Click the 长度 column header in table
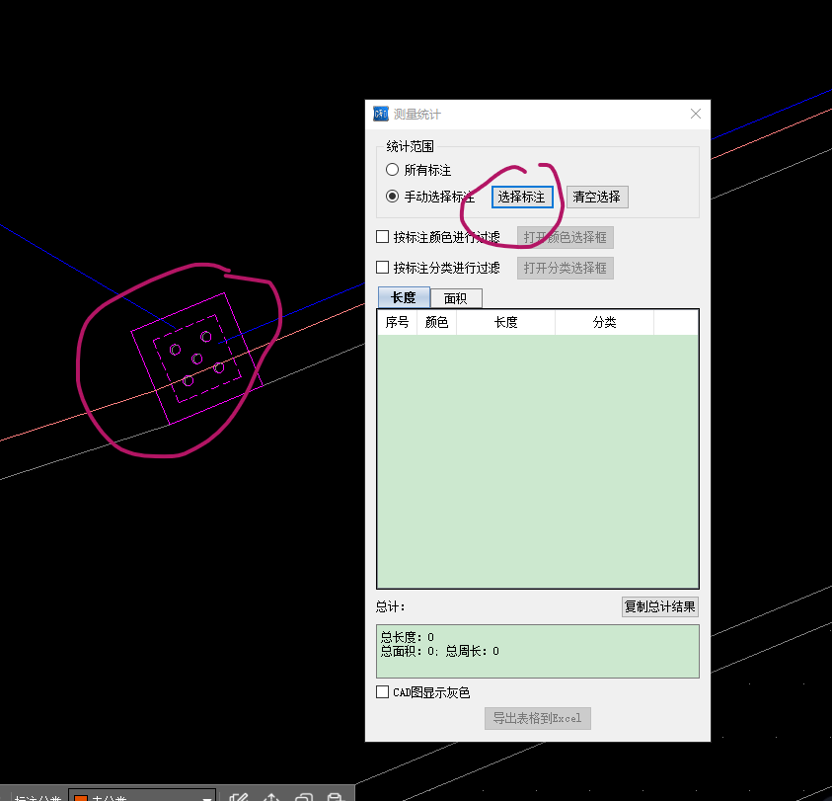 tap(505, 322)
